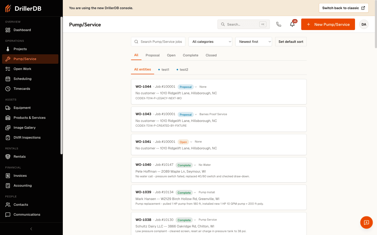Collapse the sidebar with the chevron

point(31,229)
